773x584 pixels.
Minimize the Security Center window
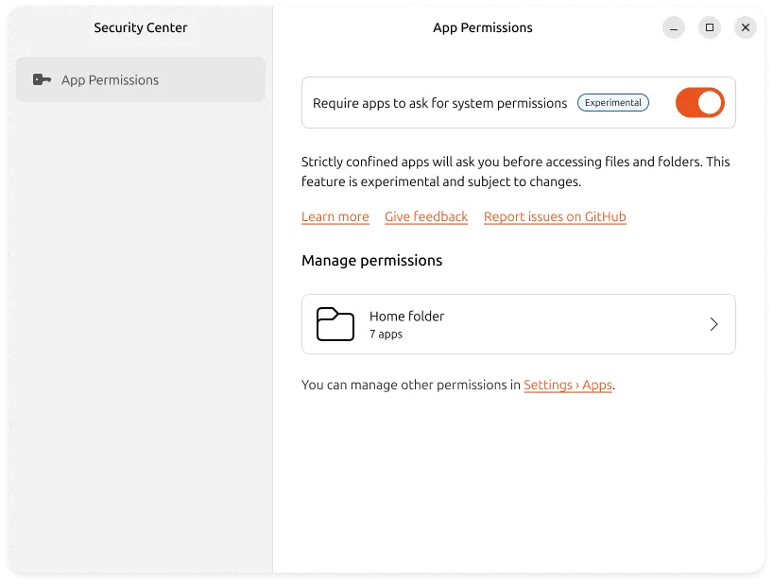coord(673,27)
